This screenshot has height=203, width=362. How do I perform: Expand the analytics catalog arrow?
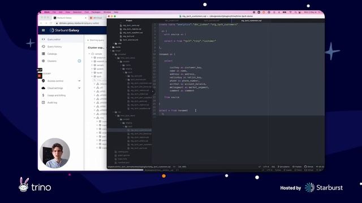(x=92, y=58)
